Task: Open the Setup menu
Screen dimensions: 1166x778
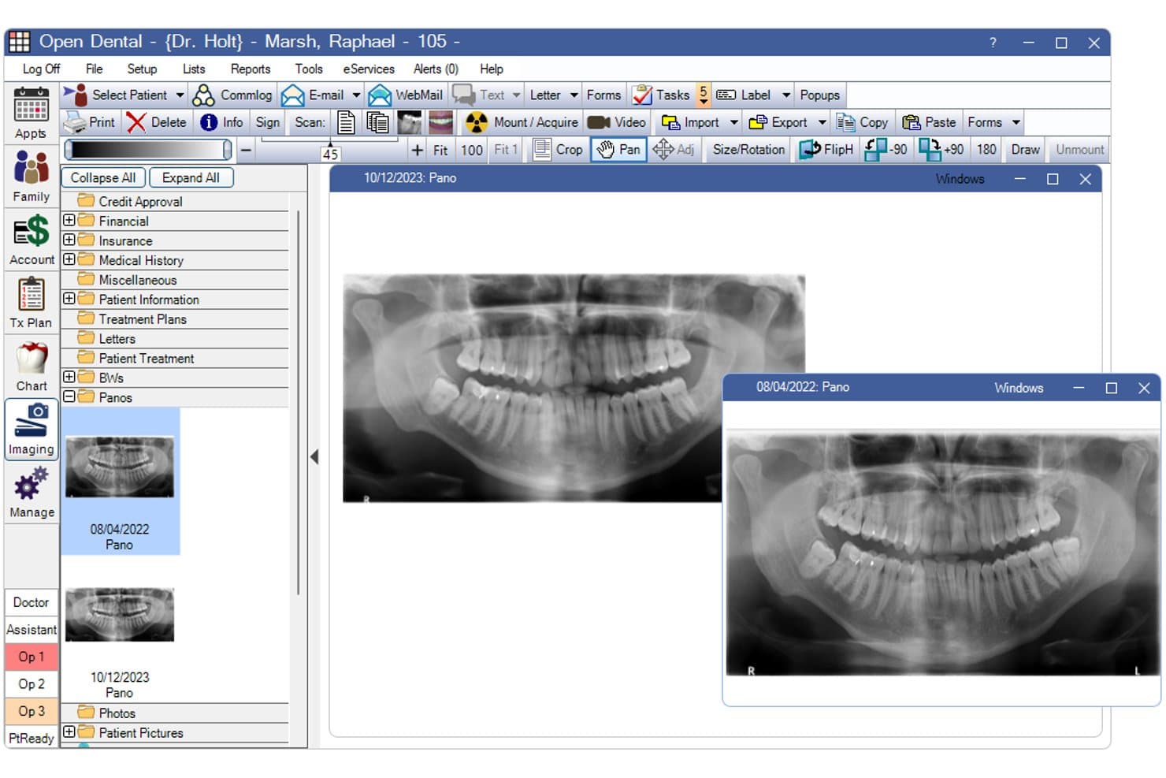Action: pyautogui.click(x=142, y=69)
